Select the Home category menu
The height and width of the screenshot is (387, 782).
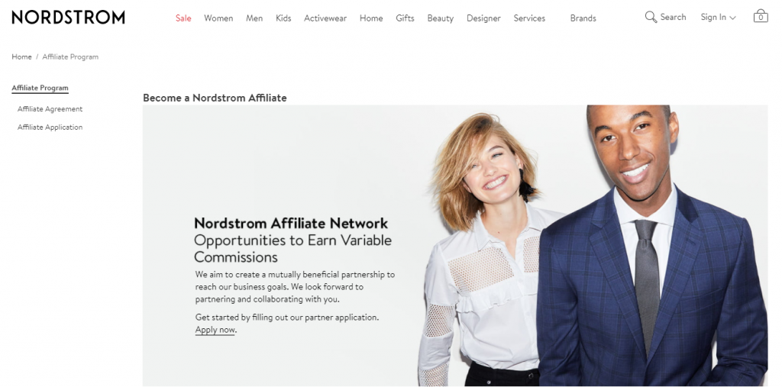click(371, 18)
